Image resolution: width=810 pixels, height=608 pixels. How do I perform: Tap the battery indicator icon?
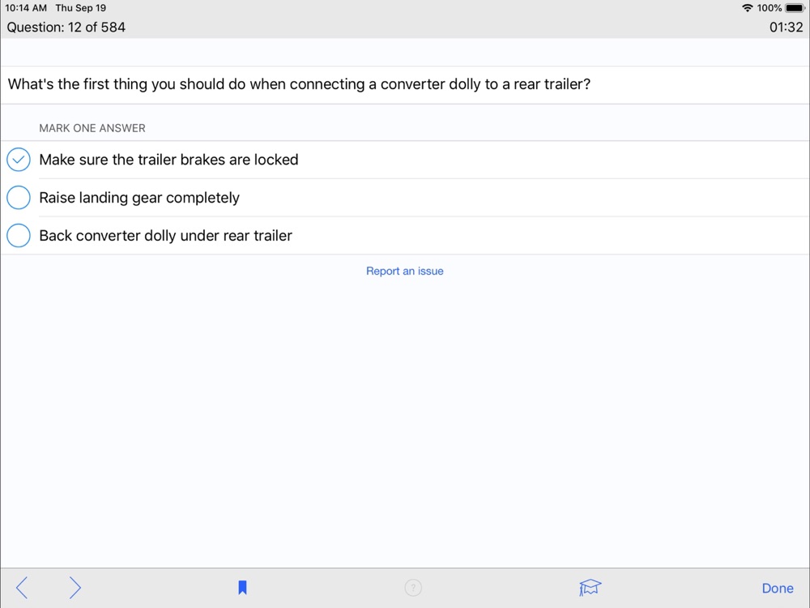(x=795, y=8)
